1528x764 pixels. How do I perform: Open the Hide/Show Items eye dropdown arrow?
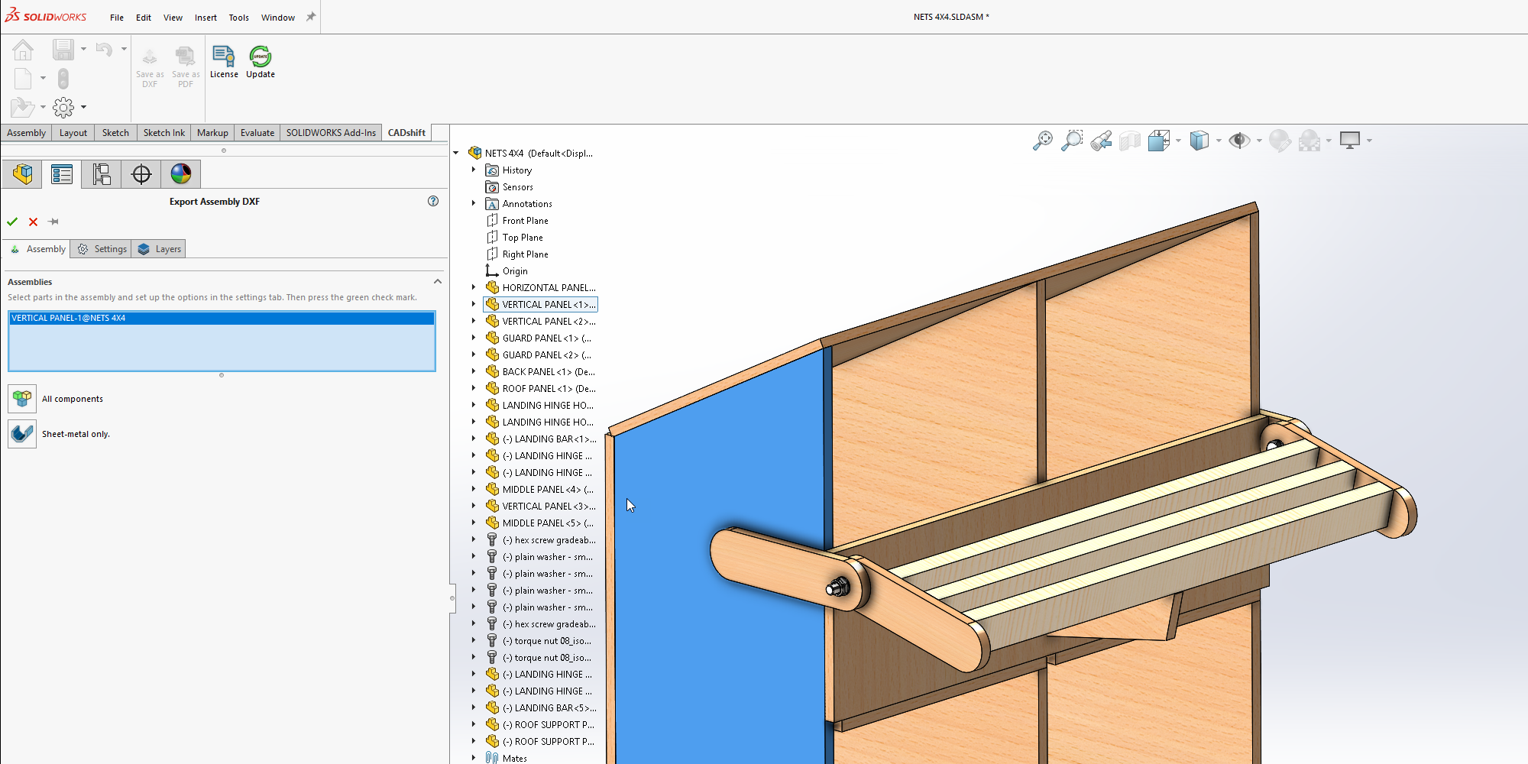click(x=1259, y=141)
